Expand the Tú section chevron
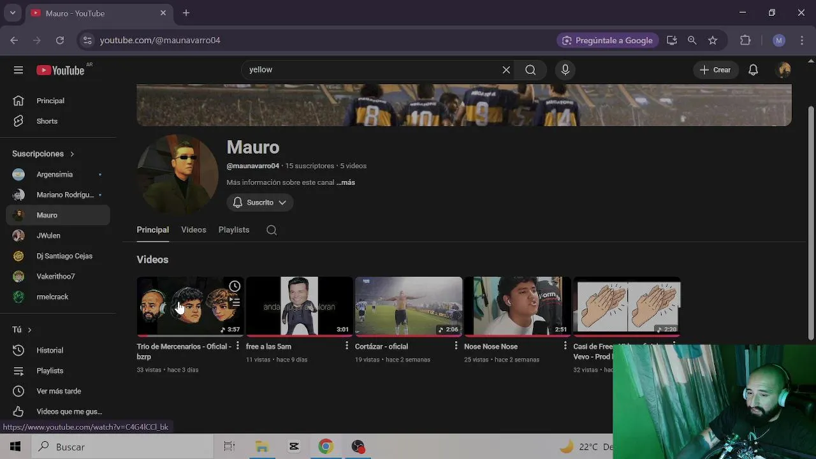 (x=29, y=330)
